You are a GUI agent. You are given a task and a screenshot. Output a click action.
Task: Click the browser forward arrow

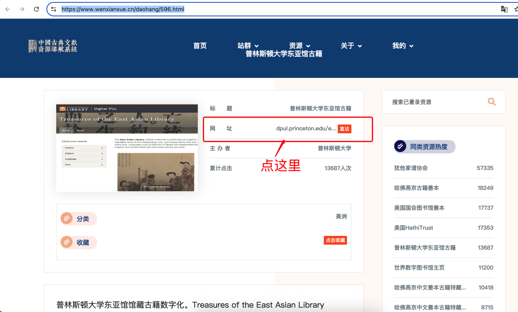[22, 9]
